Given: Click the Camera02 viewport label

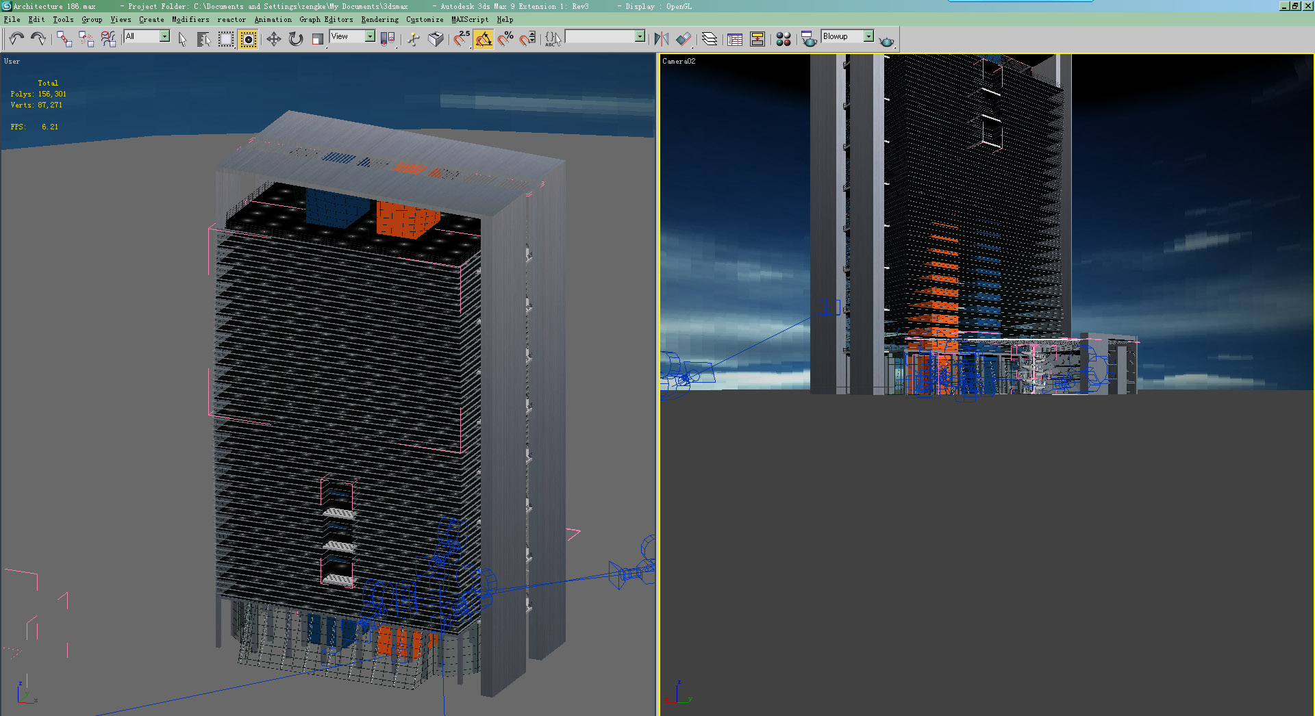Looking at the screenshot, I should pyautogui.click(x=679, y=62).
